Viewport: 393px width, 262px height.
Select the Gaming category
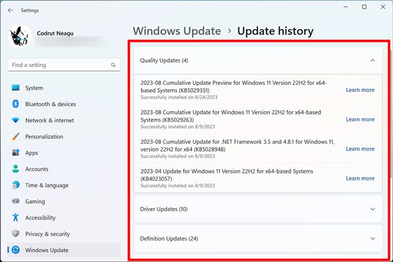(64, 201)
